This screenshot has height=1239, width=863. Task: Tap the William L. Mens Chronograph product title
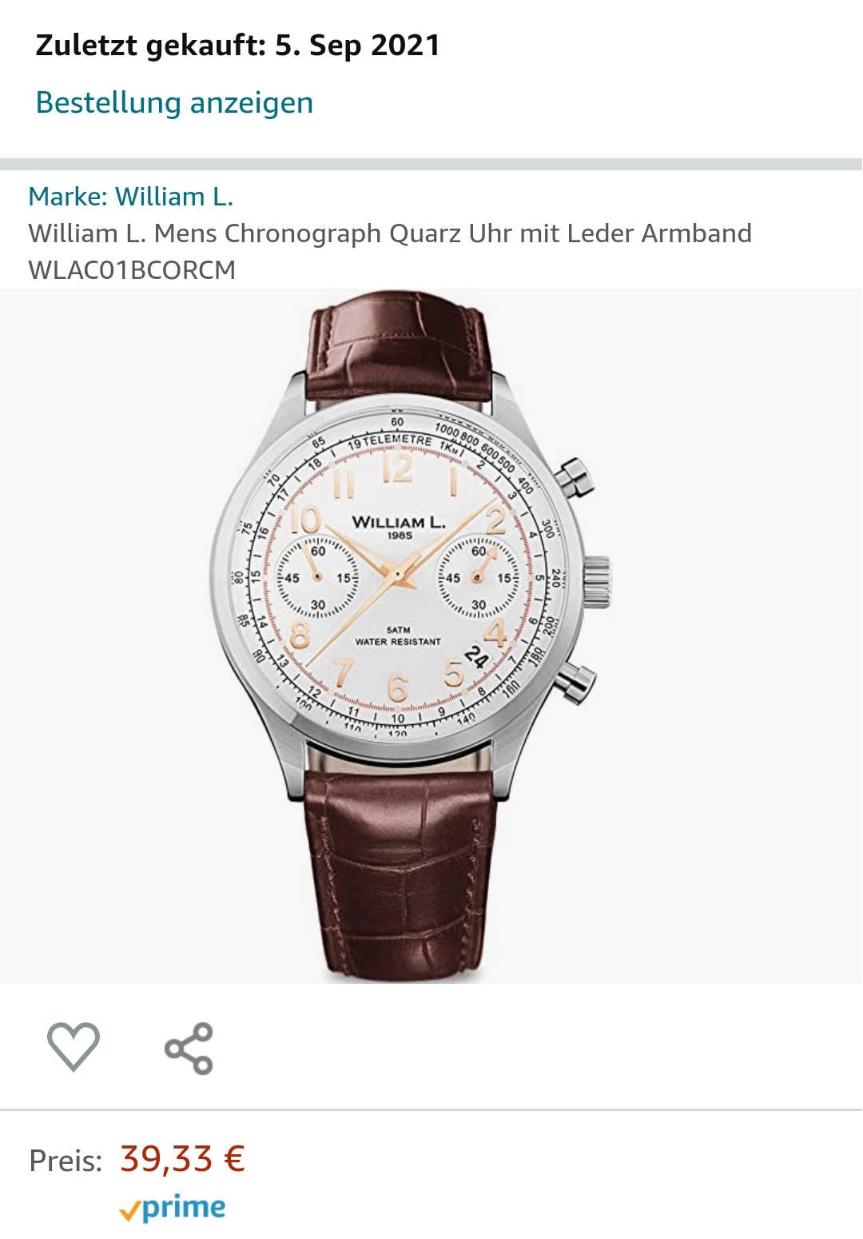(389, 233)
